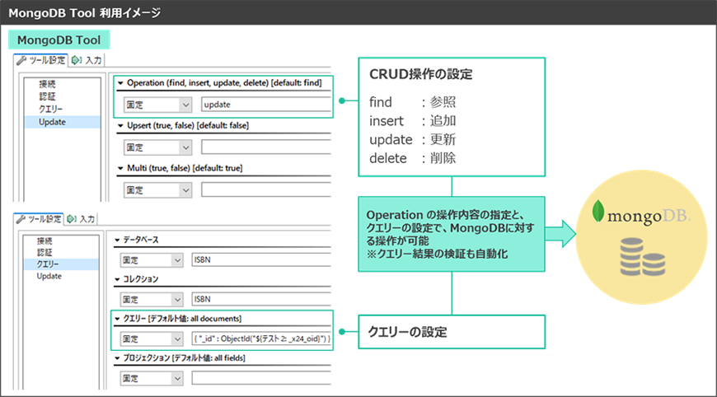Collapse the コレクション section
The width and height of the screenshot is (717, 397).
point(117,279)
